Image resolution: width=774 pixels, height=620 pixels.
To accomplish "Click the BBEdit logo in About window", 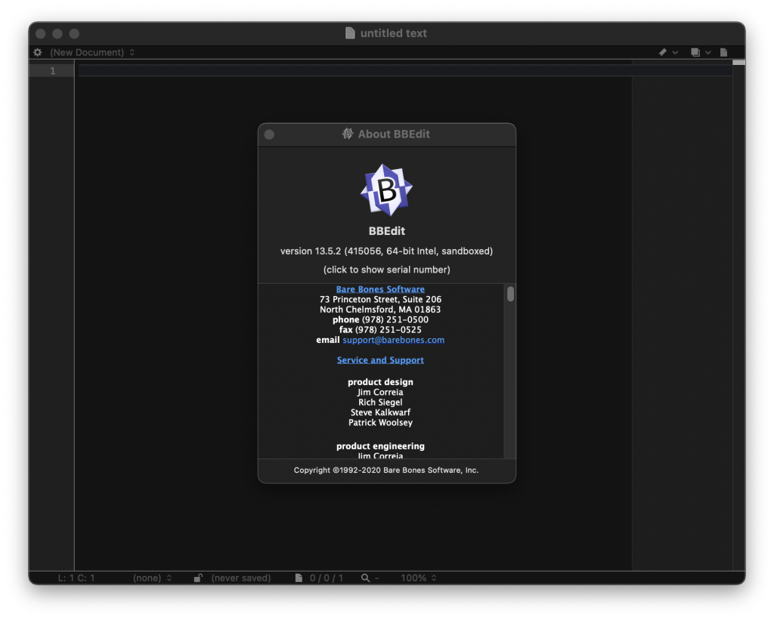I will pyautogui.click(x=386, y=190).
